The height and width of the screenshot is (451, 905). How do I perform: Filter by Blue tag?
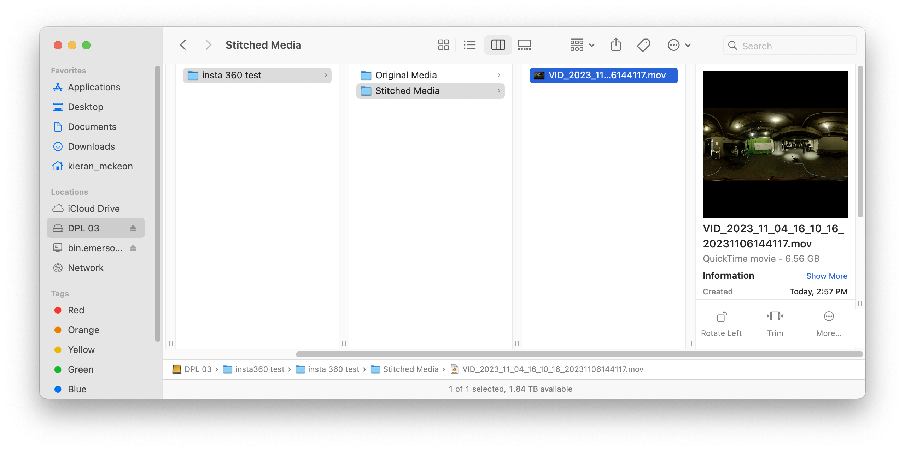tap(95, 389)
